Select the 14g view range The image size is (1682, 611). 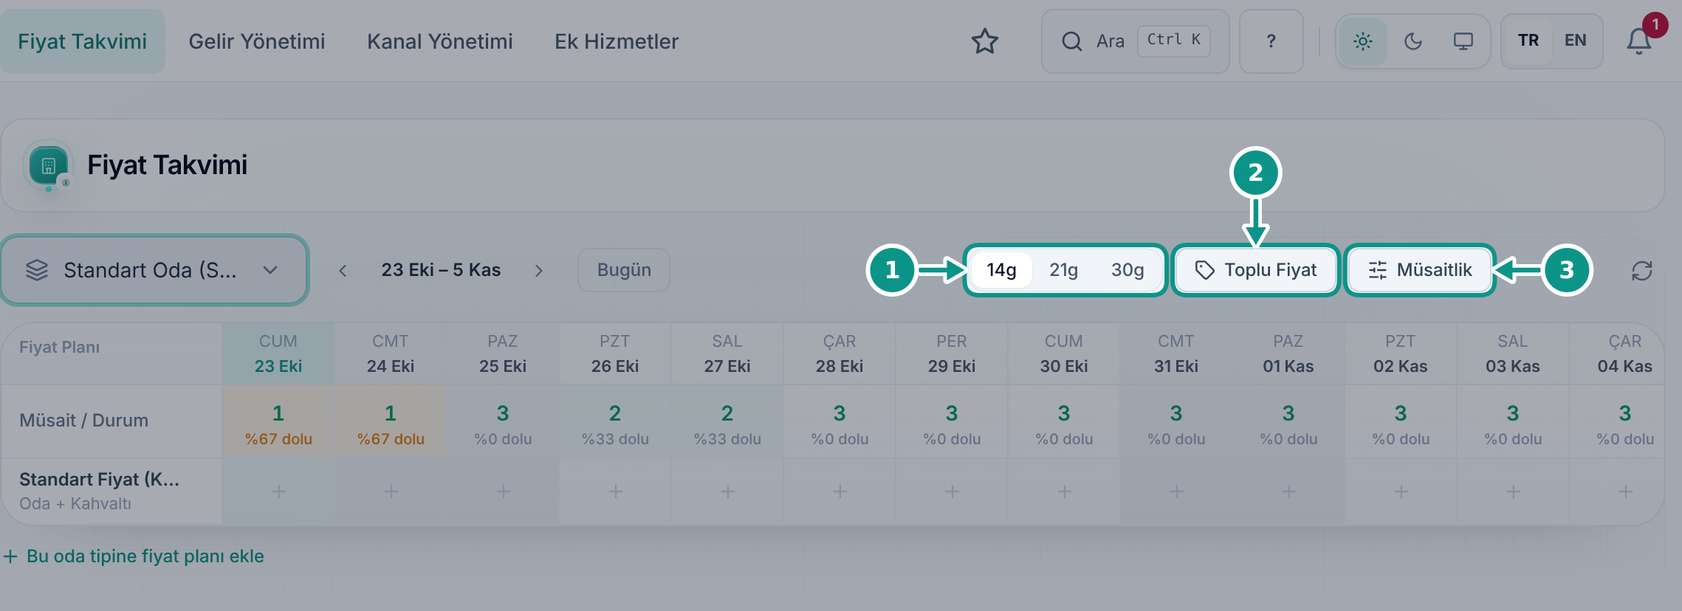click(1001, 270)
